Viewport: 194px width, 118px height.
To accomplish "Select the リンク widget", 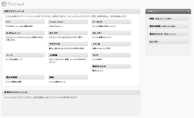I will tap(111, 55).
